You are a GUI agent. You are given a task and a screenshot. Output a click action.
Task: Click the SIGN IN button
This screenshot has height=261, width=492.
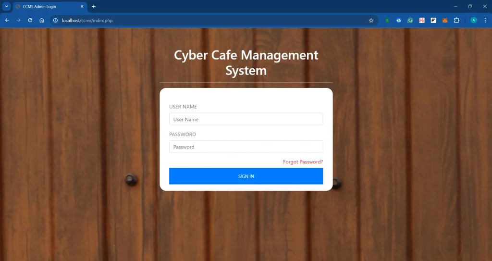tap(246, 176)
